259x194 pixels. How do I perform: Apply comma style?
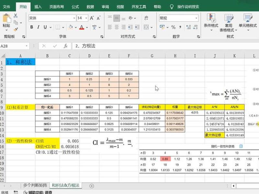pyautogui.click(x=180, y=27)
